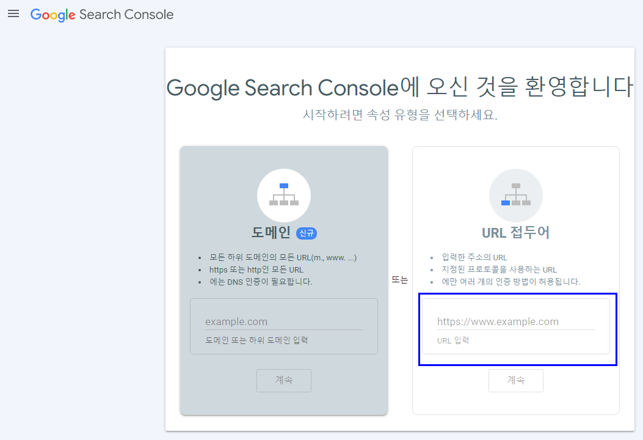This screenshot has height=440, width=643.
Task: Click the URL 접두어 property type sitemap icon
Action: click(516, 195)
